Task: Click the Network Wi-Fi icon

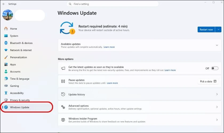Action: [6, 50]
